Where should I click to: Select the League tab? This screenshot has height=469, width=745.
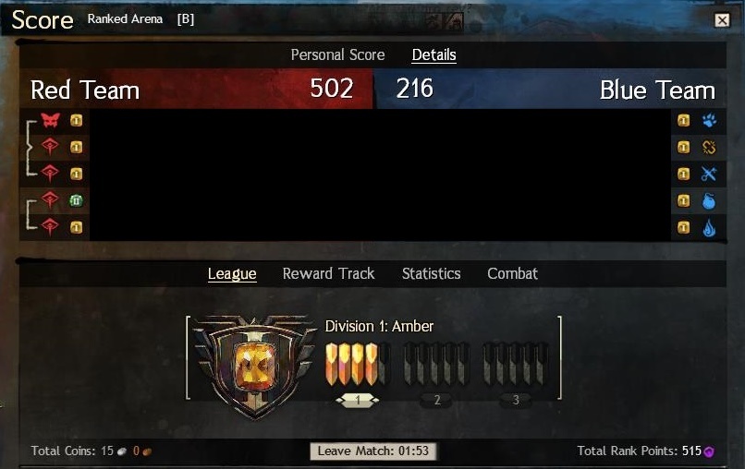(x=232, y=274)
